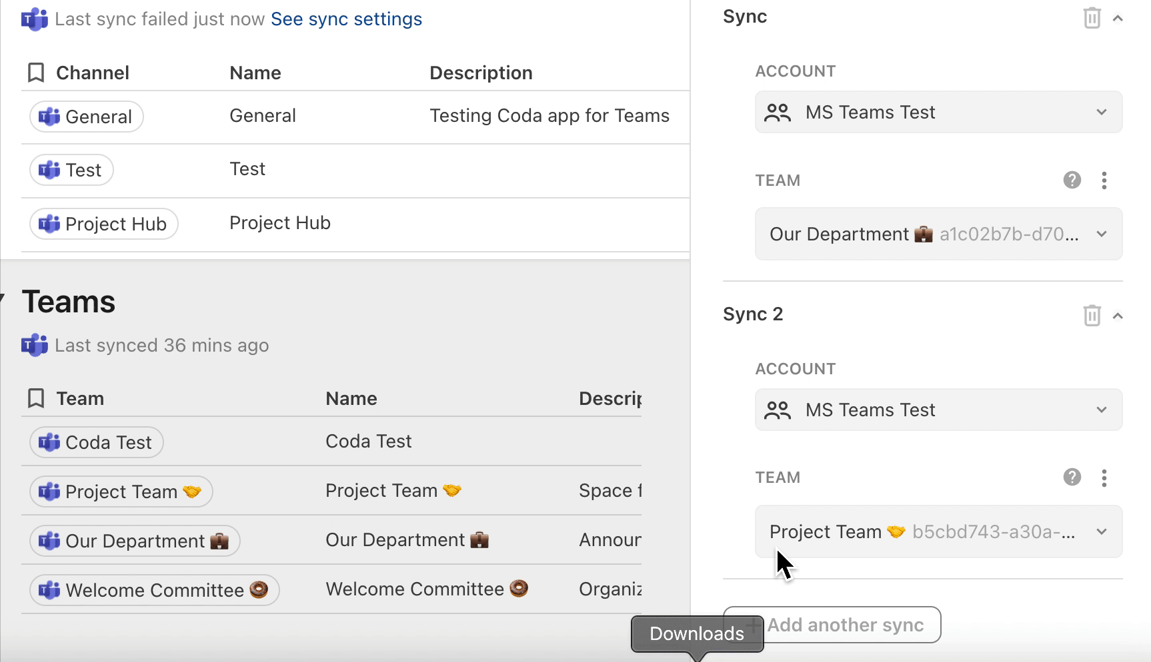Collapse the Sync section using its chevron

tap(1118, 18)
